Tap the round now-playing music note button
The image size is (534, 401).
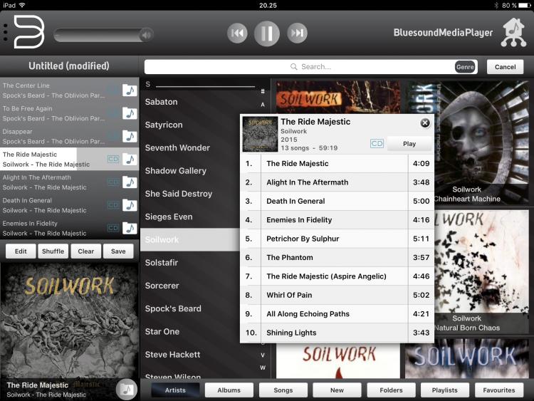(x=126, y=389)
